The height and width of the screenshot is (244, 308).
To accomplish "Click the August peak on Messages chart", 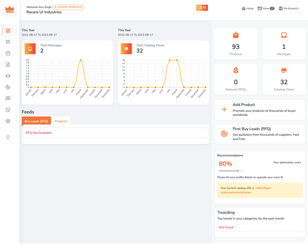I will click(81, 60).
